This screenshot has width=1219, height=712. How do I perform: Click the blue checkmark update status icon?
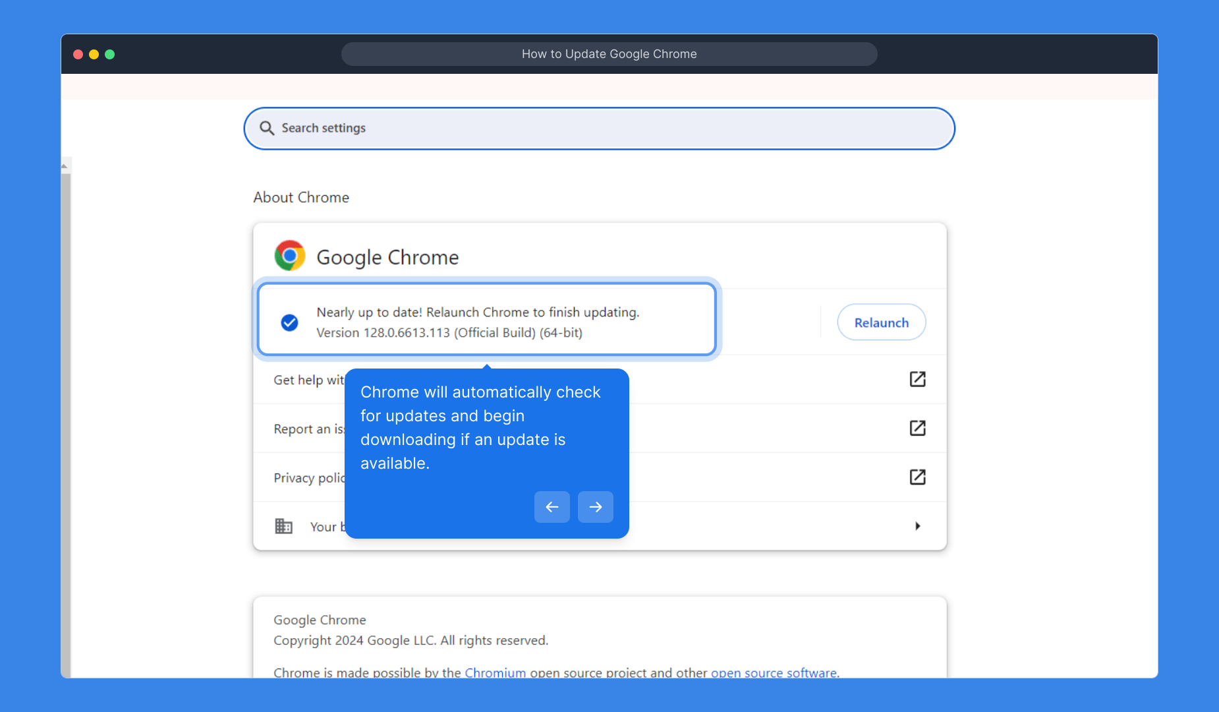289,322
